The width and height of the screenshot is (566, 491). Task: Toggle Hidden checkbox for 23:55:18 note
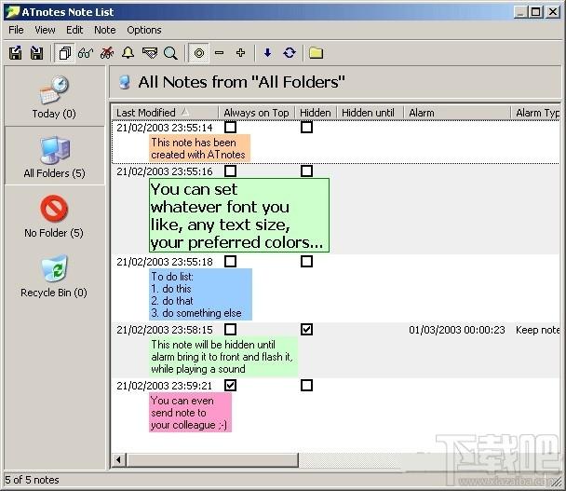tap(306, 261)
